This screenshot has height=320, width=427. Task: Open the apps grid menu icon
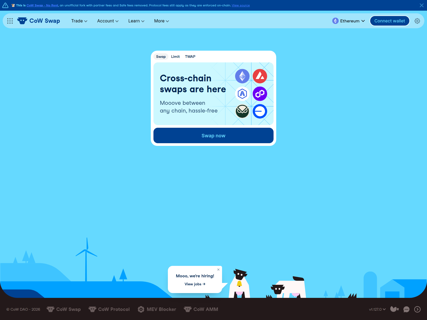tap(10, 21)
